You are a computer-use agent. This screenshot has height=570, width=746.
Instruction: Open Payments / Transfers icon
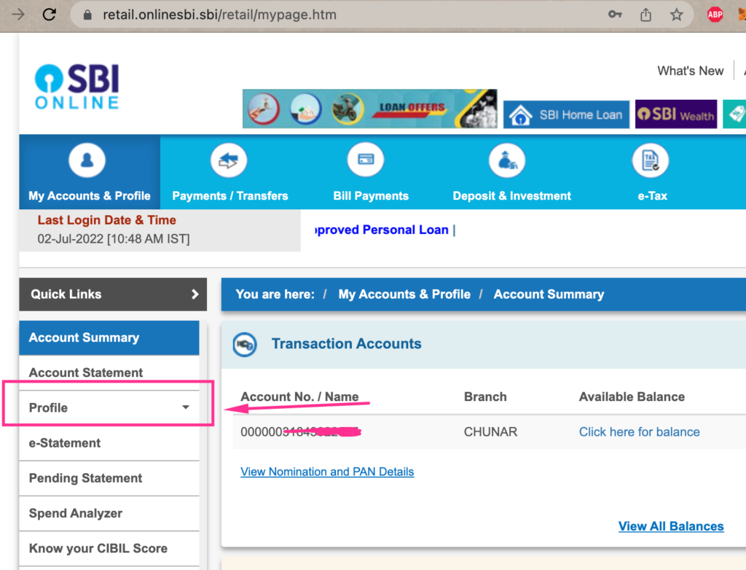point(229,161)
